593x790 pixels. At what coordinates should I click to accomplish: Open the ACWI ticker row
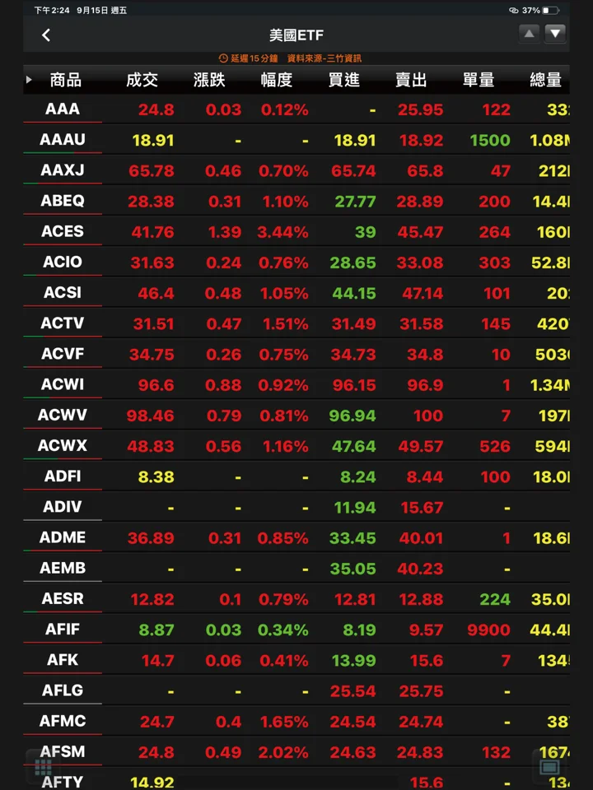tap(296, 384)
